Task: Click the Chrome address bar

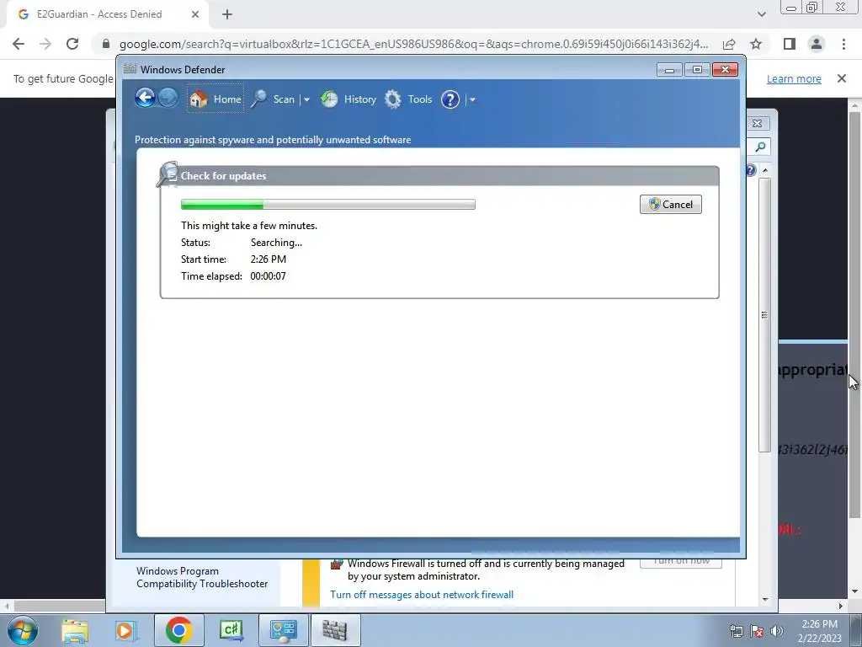Action: coord(413,44)
